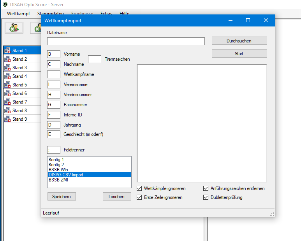This screenshot has width=301, height=241.
Task: Click the DISAG OpticScore app icon
Action: tap(5, 5)
